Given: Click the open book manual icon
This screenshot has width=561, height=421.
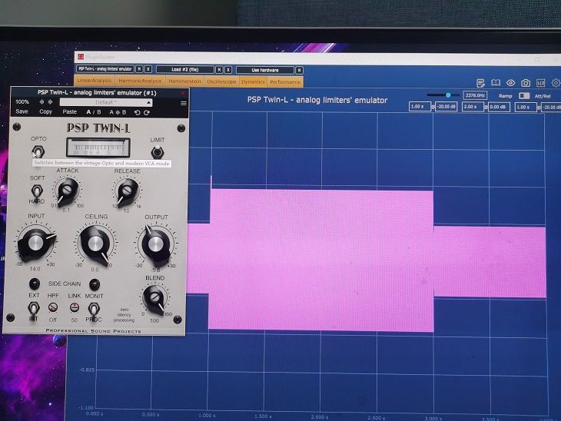Looking at the screenshot, I should (x=496, y=82).
